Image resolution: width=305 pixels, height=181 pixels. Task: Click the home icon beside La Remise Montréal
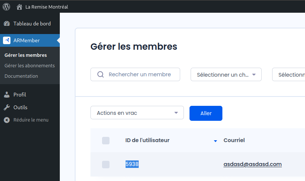[x=19, y=7]
